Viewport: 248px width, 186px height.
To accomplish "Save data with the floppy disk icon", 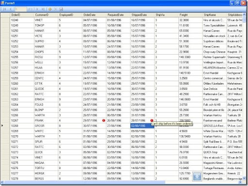I will [x=61, y=9].
